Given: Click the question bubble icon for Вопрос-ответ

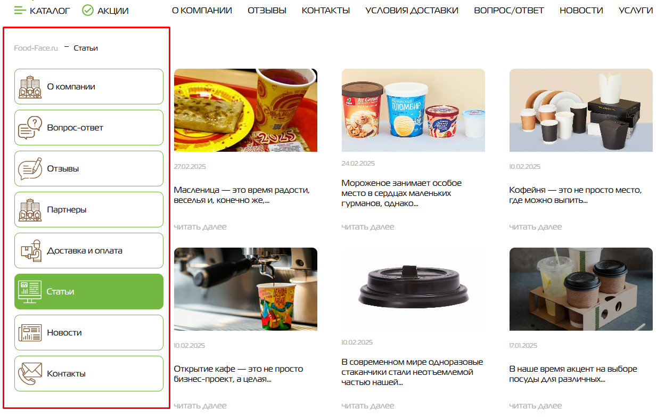Looking at the screenshot, I should (30, 128).
